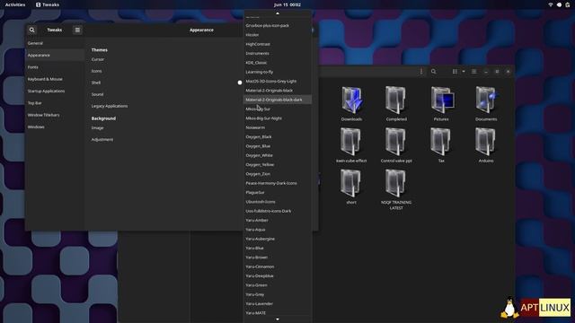Expand file manager view options arrow

(464, 72)
